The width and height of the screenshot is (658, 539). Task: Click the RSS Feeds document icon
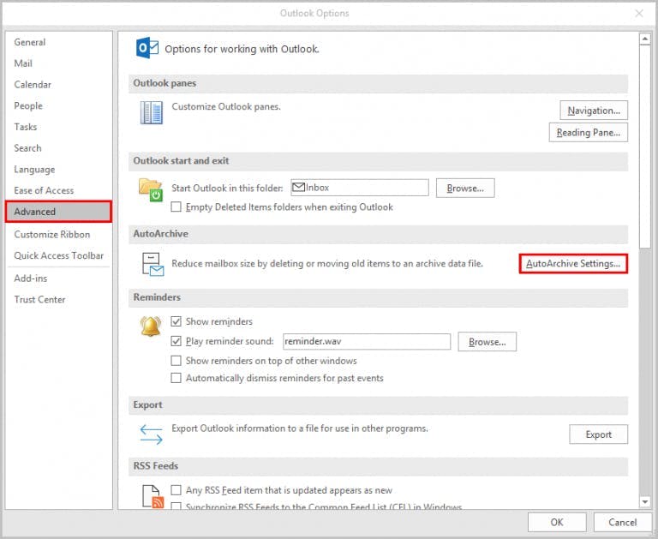(153, 496)
